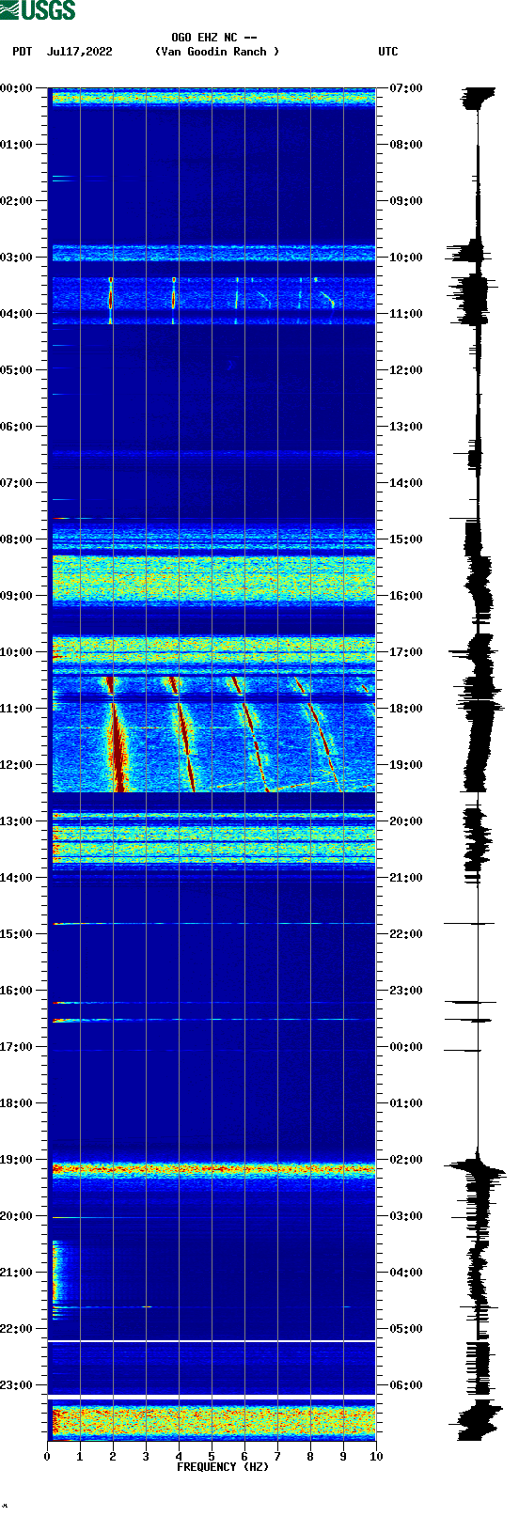This screenshot has height=1516, width=519.
Task: Click the seismogram trace burst near 02:00 UTC
Action: coord(478,1171)
